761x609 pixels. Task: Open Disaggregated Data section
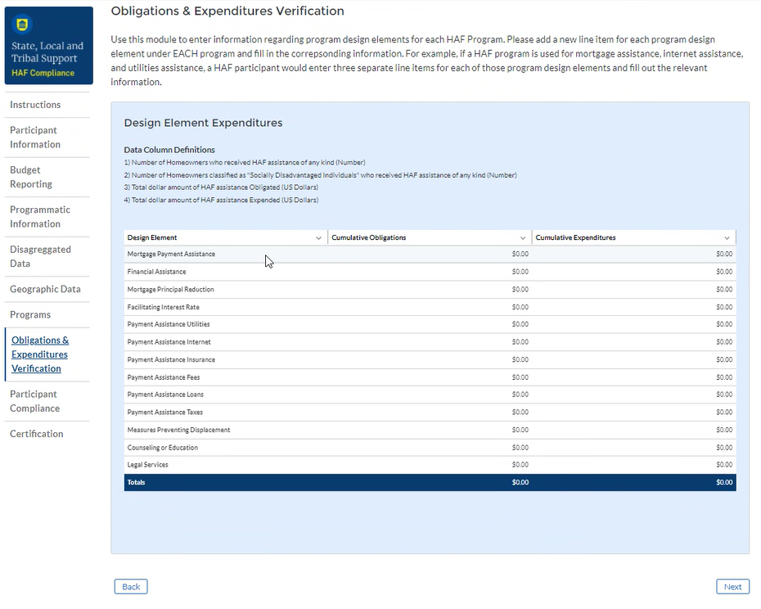pos(40,256)
